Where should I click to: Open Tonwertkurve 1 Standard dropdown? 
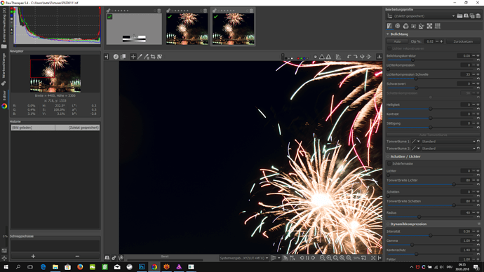(x=449, y=142)
